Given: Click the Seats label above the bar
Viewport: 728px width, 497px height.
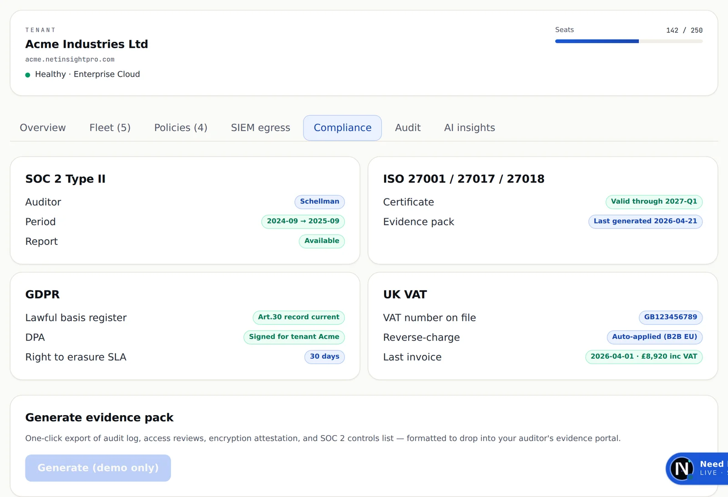Looking at the screenshot, I should point(564,30).
